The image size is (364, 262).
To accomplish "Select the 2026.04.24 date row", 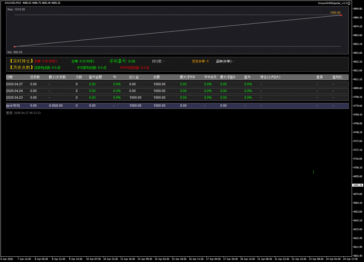I will tap(14, 91).
